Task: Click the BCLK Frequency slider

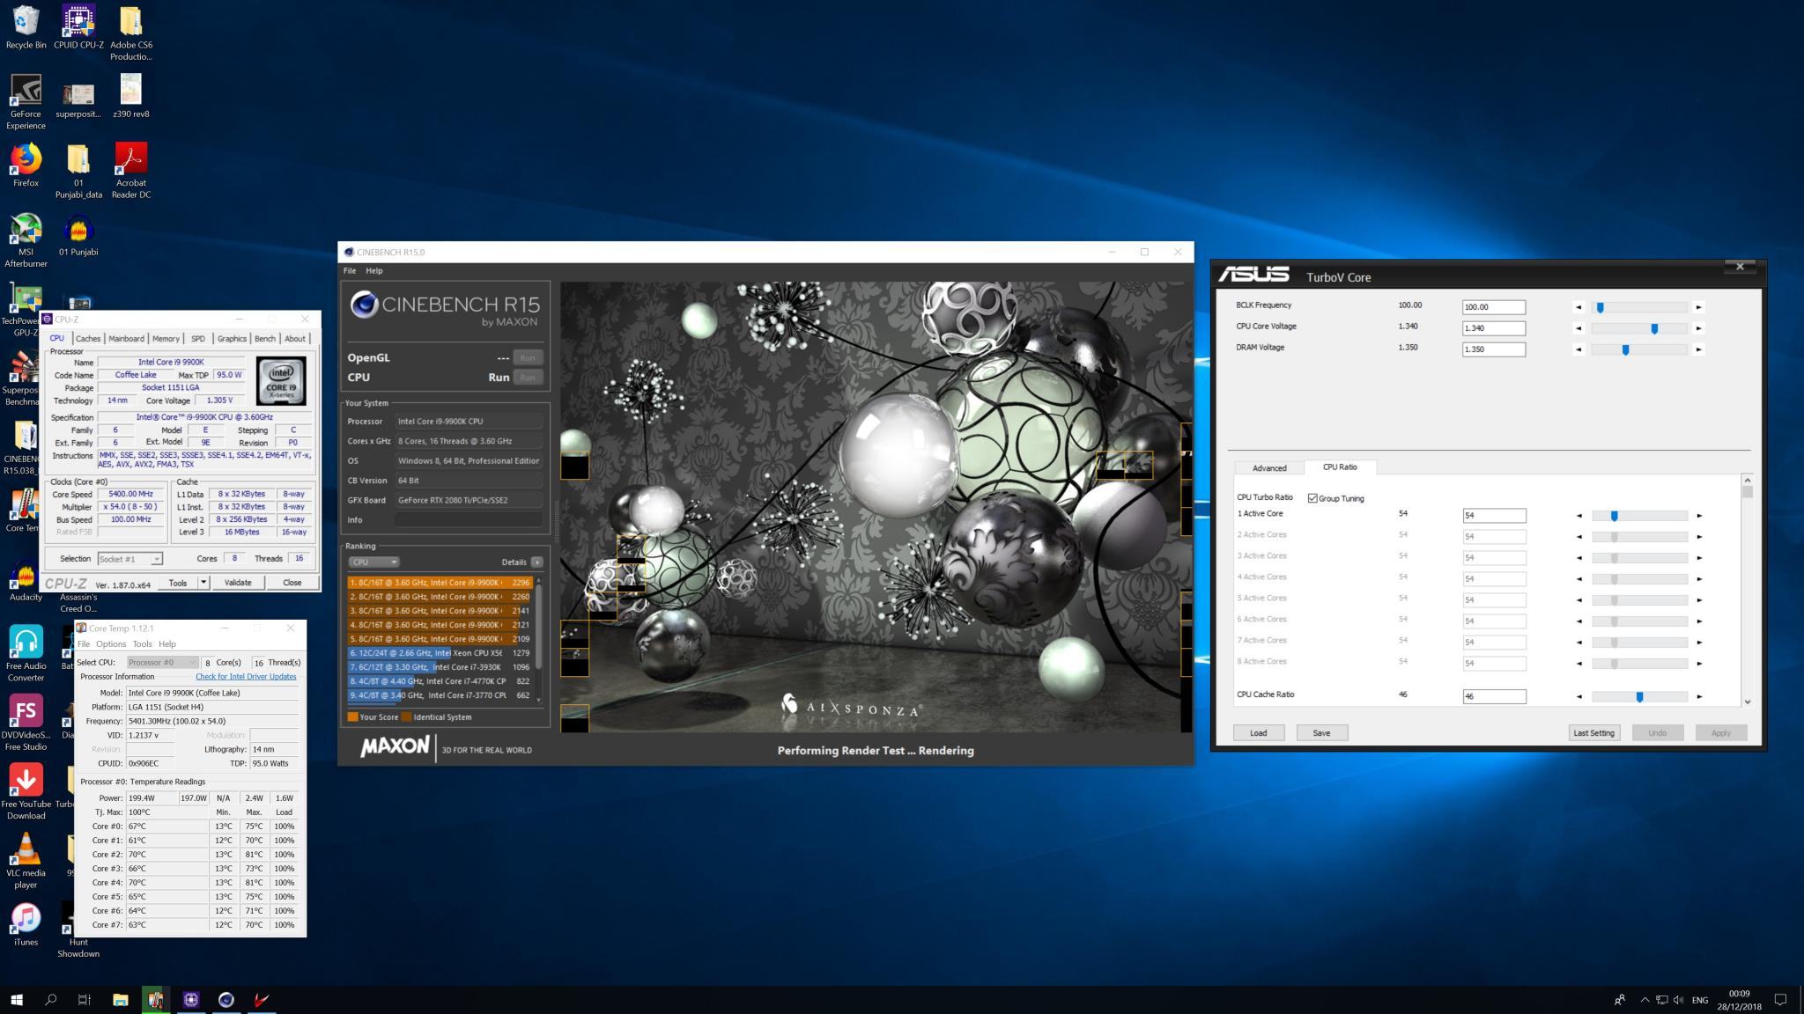Action: (x=1639, y=307)
